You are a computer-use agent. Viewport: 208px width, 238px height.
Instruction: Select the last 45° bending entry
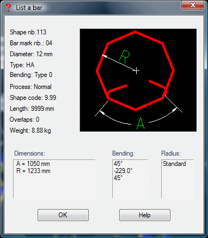pos(118,178)
